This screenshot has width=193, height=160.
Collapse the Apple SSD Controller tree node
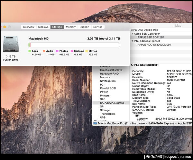tap(132, 34)
